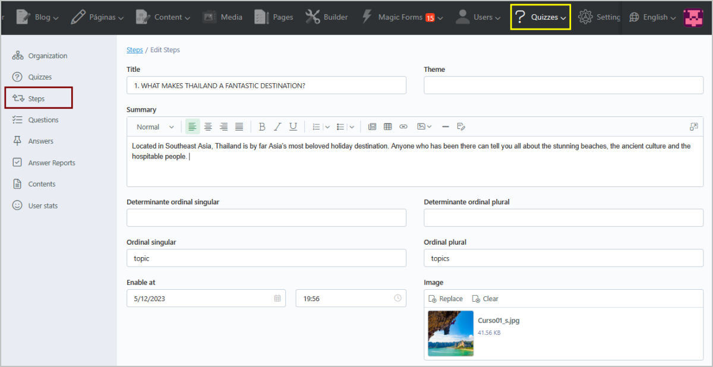Image resolution: width=713 pixels, height=367 pixels.
Task: Open the Páginas menu
Action: coord(97,17)
